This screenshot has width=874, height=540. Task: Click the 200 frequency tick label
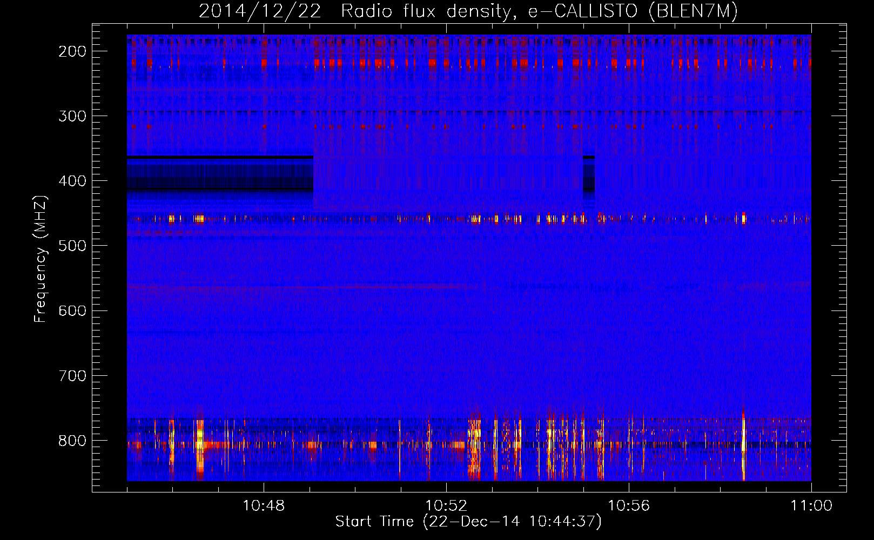tap(72, 51)
